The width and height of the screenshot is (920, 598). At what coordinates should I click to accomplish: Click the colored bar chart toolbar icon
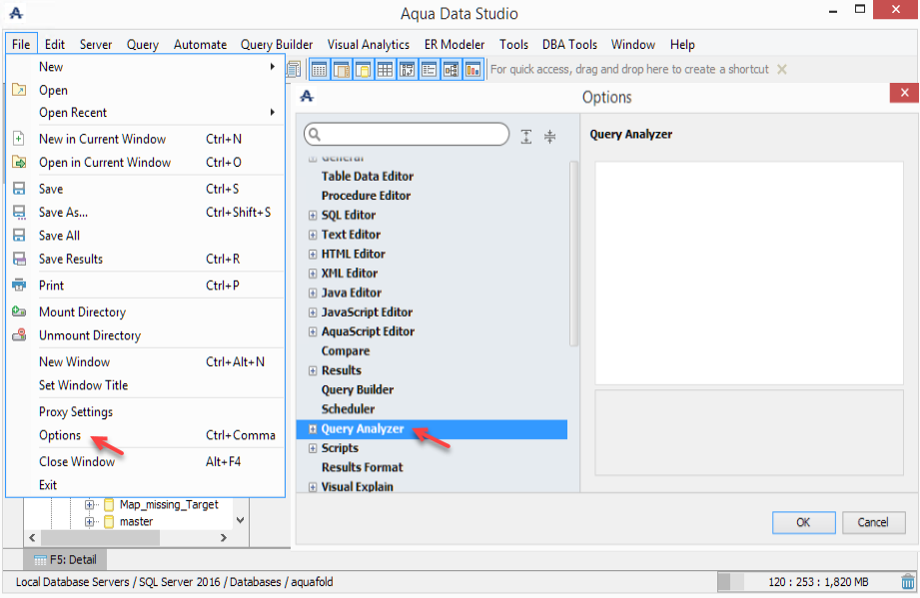472,70
